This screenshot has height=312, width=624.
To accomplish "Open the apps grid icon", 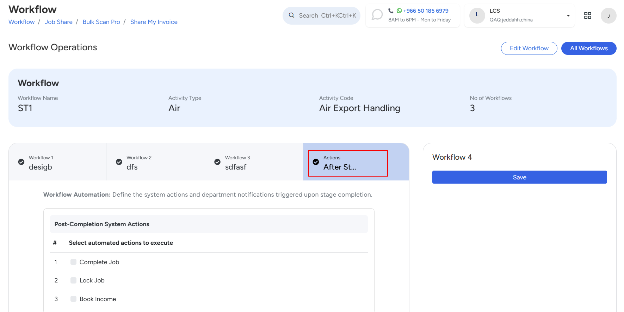I will [x=587, y=15].
